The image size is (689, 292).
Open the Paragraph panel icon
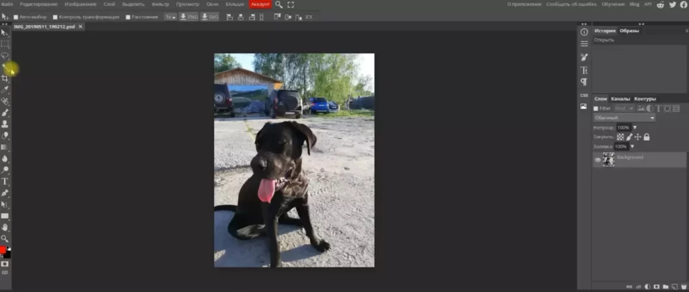pos(584,81)
